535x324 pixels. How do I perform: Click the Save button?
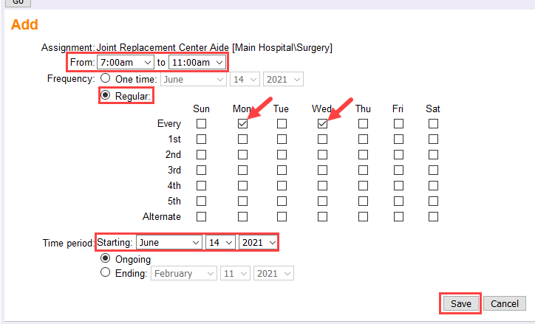point(460,303)
